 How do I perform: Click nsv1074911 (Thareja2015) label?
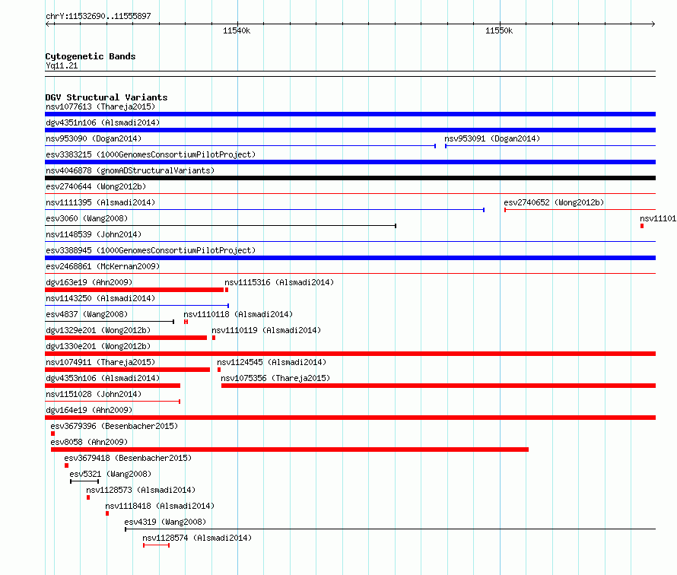coord(100,362)
